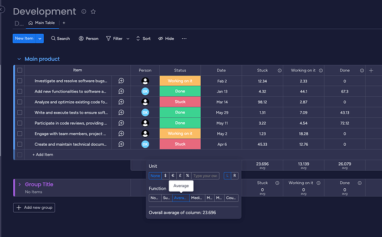Screen dimensions: 382x237
Task: Check the box for Analyze and optimize code item
Action: (20, 102)
